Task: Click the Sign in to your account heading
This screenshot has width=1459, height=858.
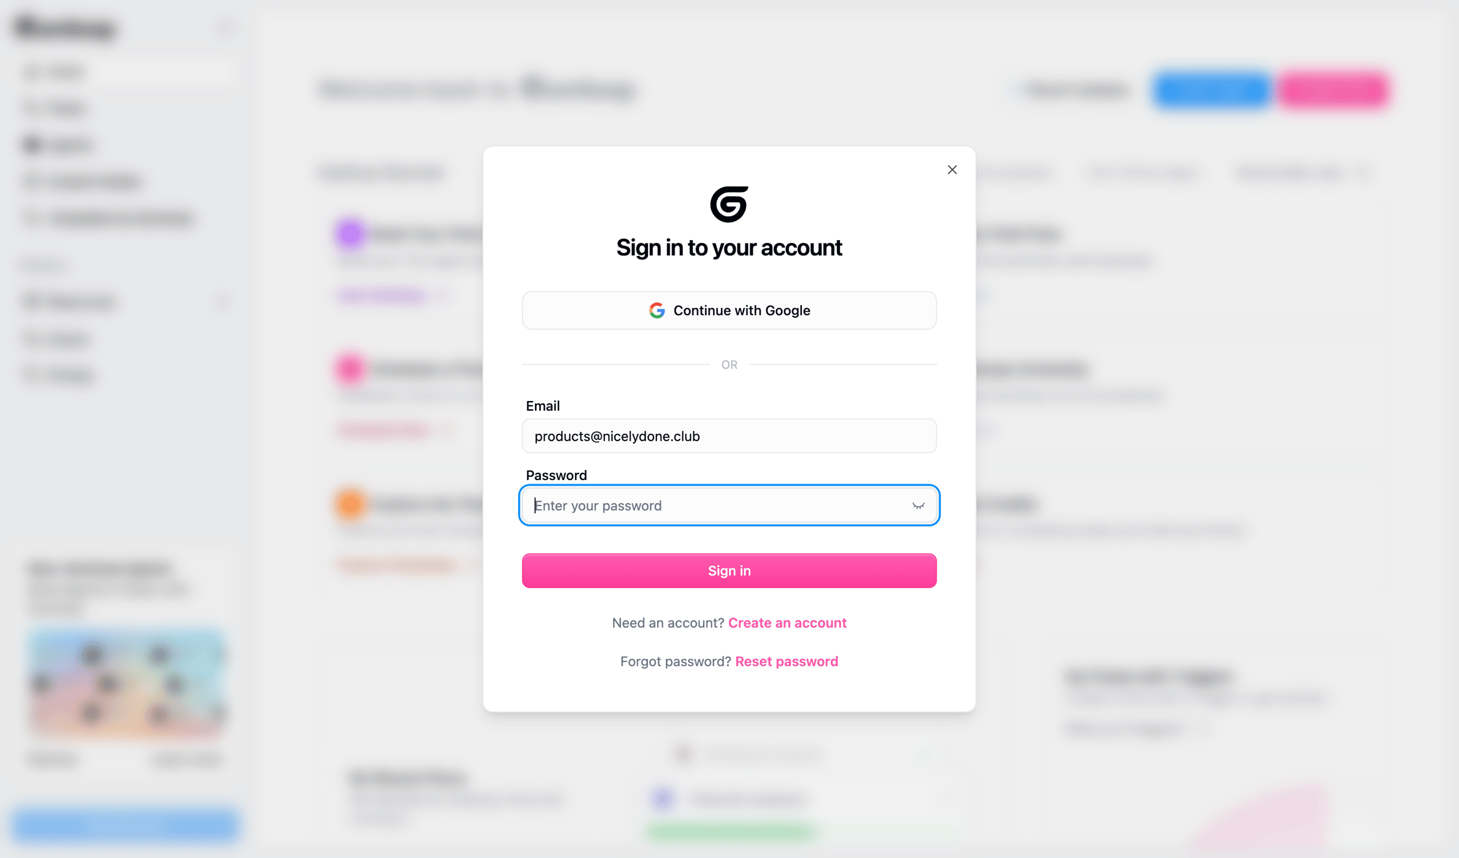Action: (x=729, y=247)
